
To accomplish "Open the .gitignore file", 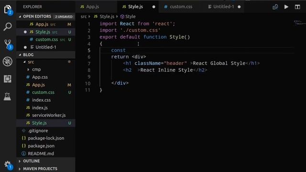I will click(x=46, y=130).
